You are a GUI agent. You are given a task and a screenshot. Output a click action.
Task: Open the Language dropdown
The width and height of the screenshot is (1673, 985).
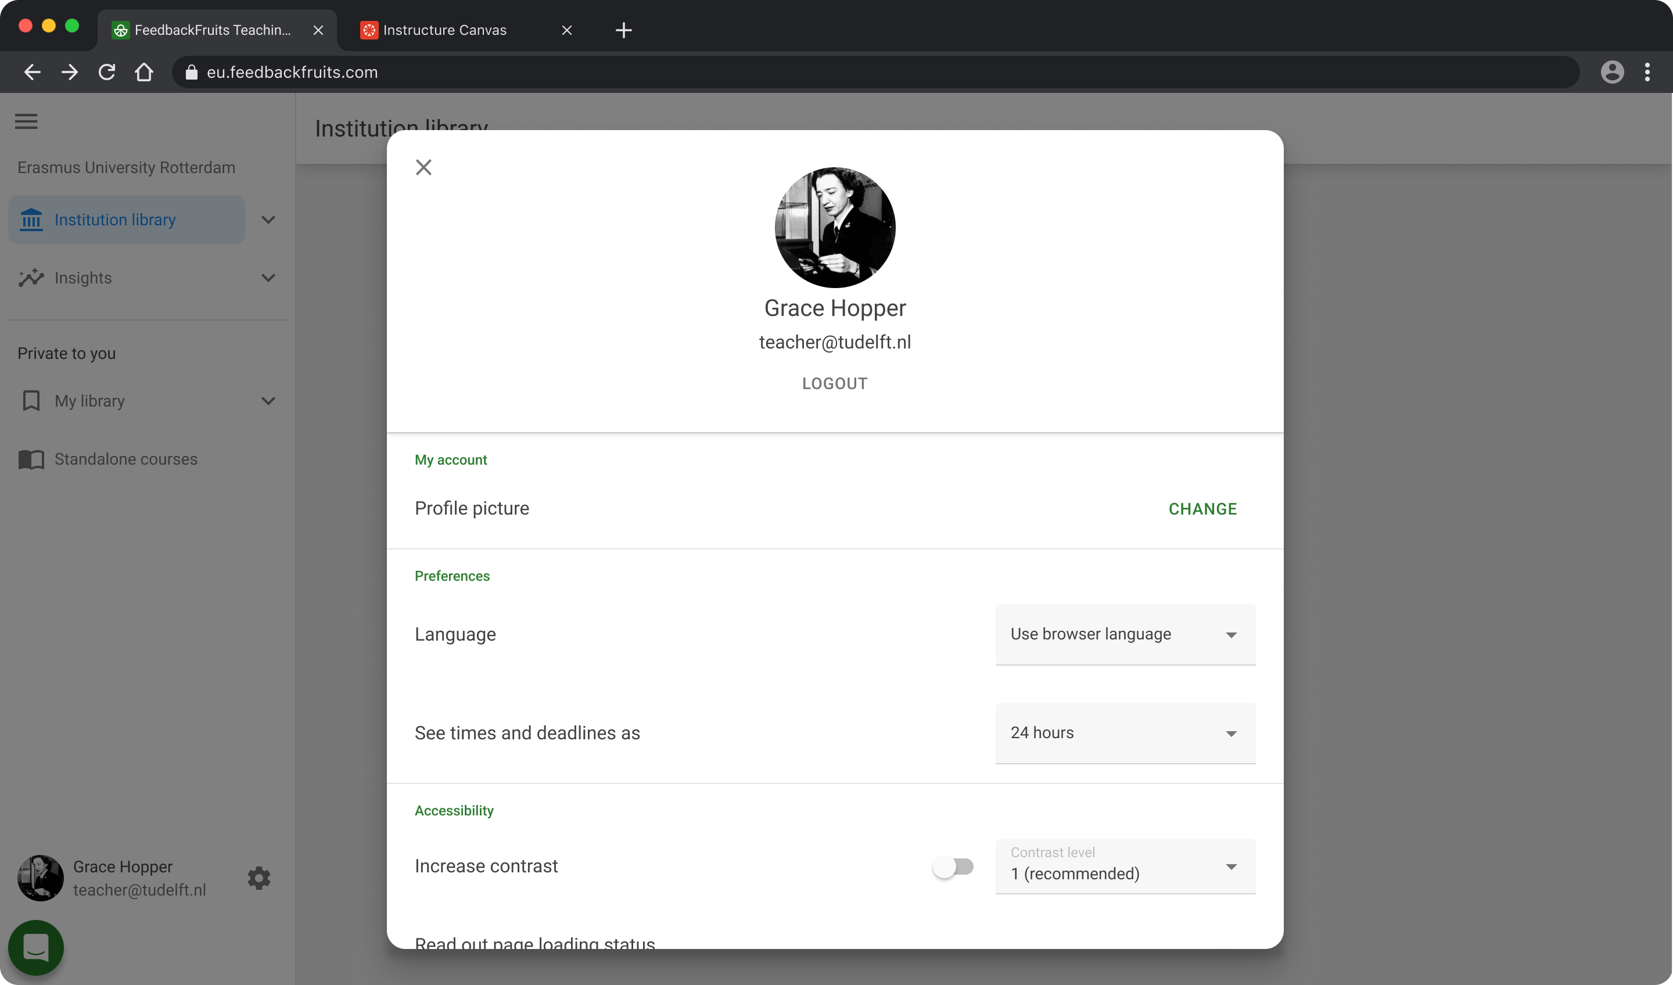(x=1125, y=635)
